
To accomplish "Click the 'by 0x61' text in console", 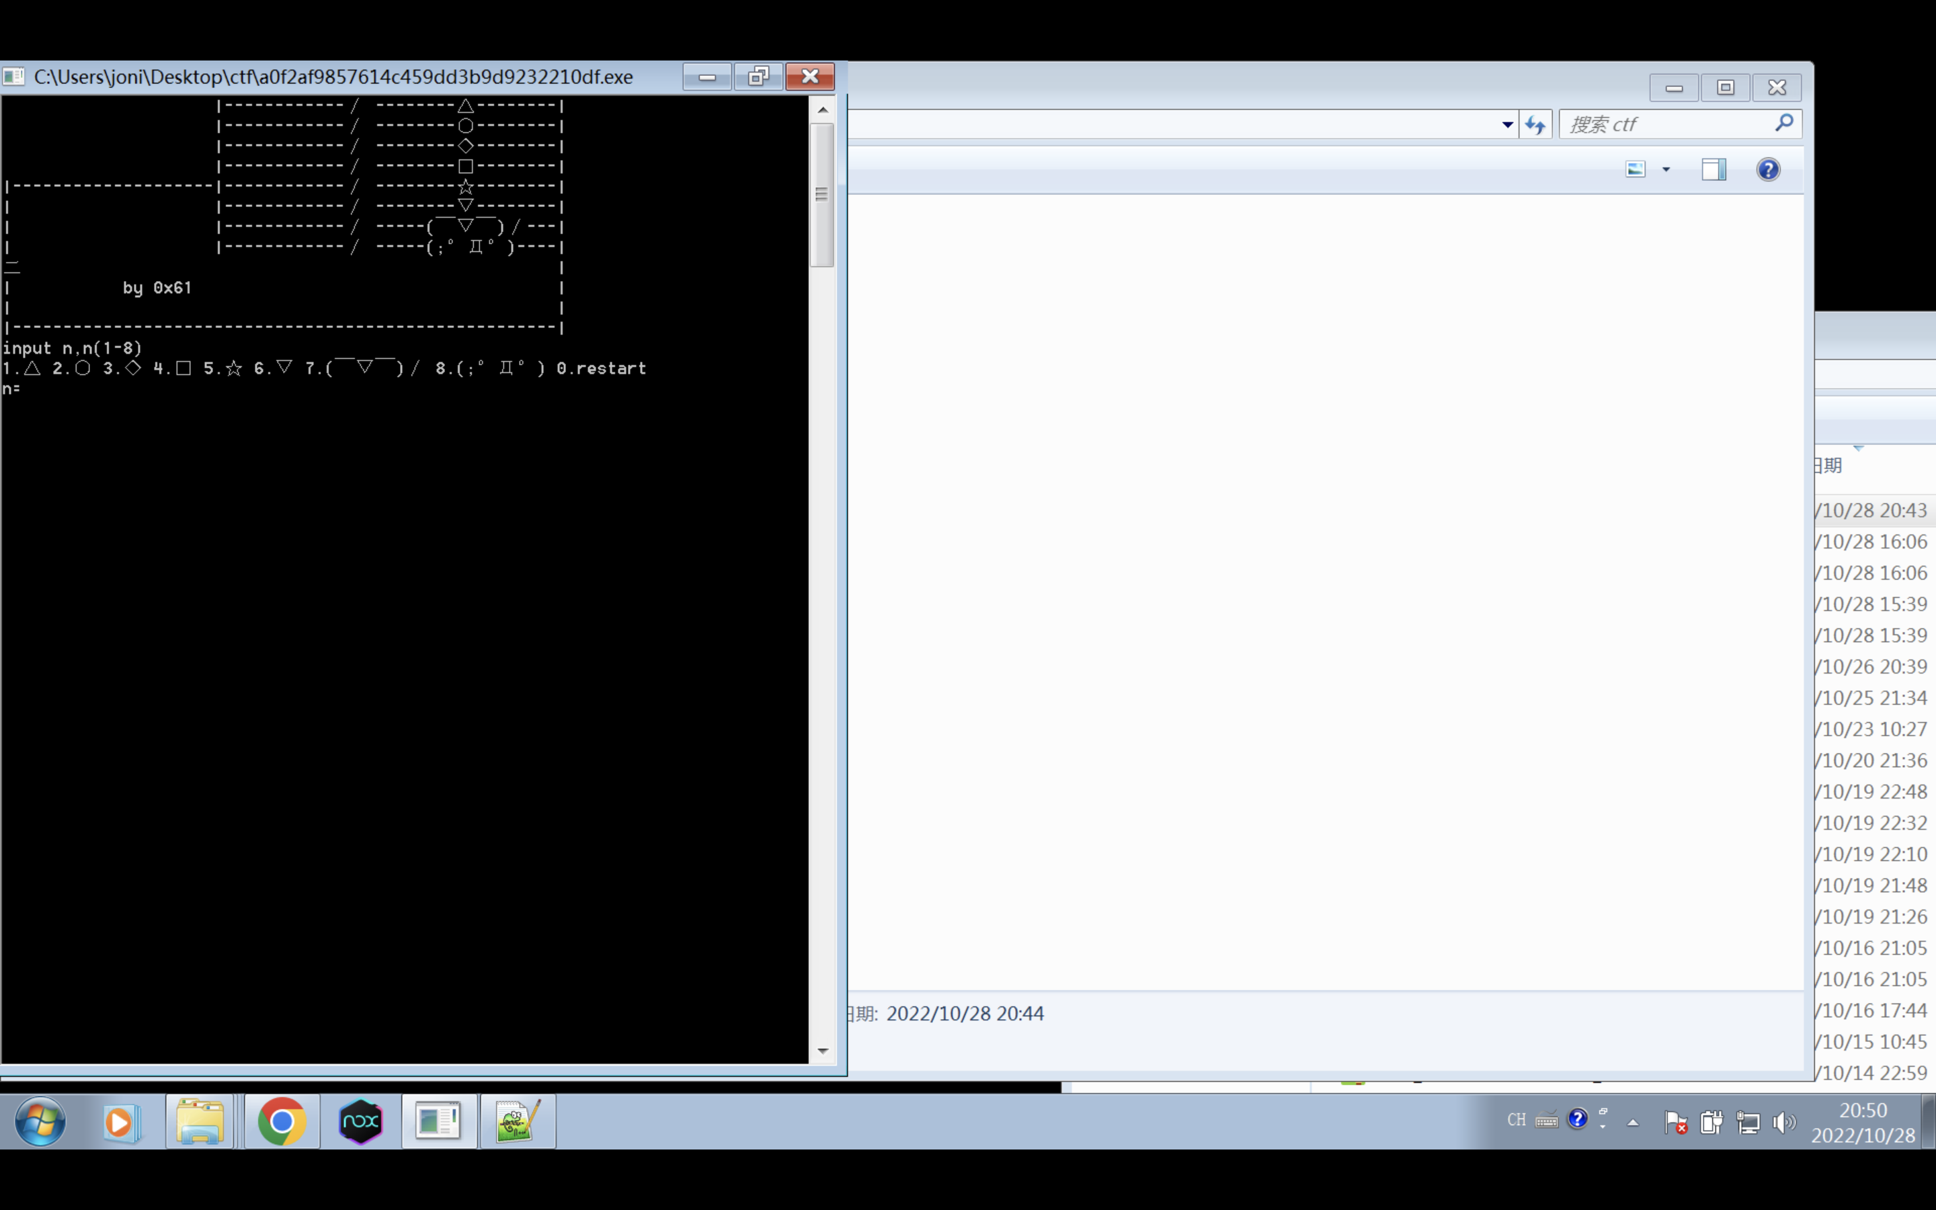I will pyautogui.click(x=157, y=288).
